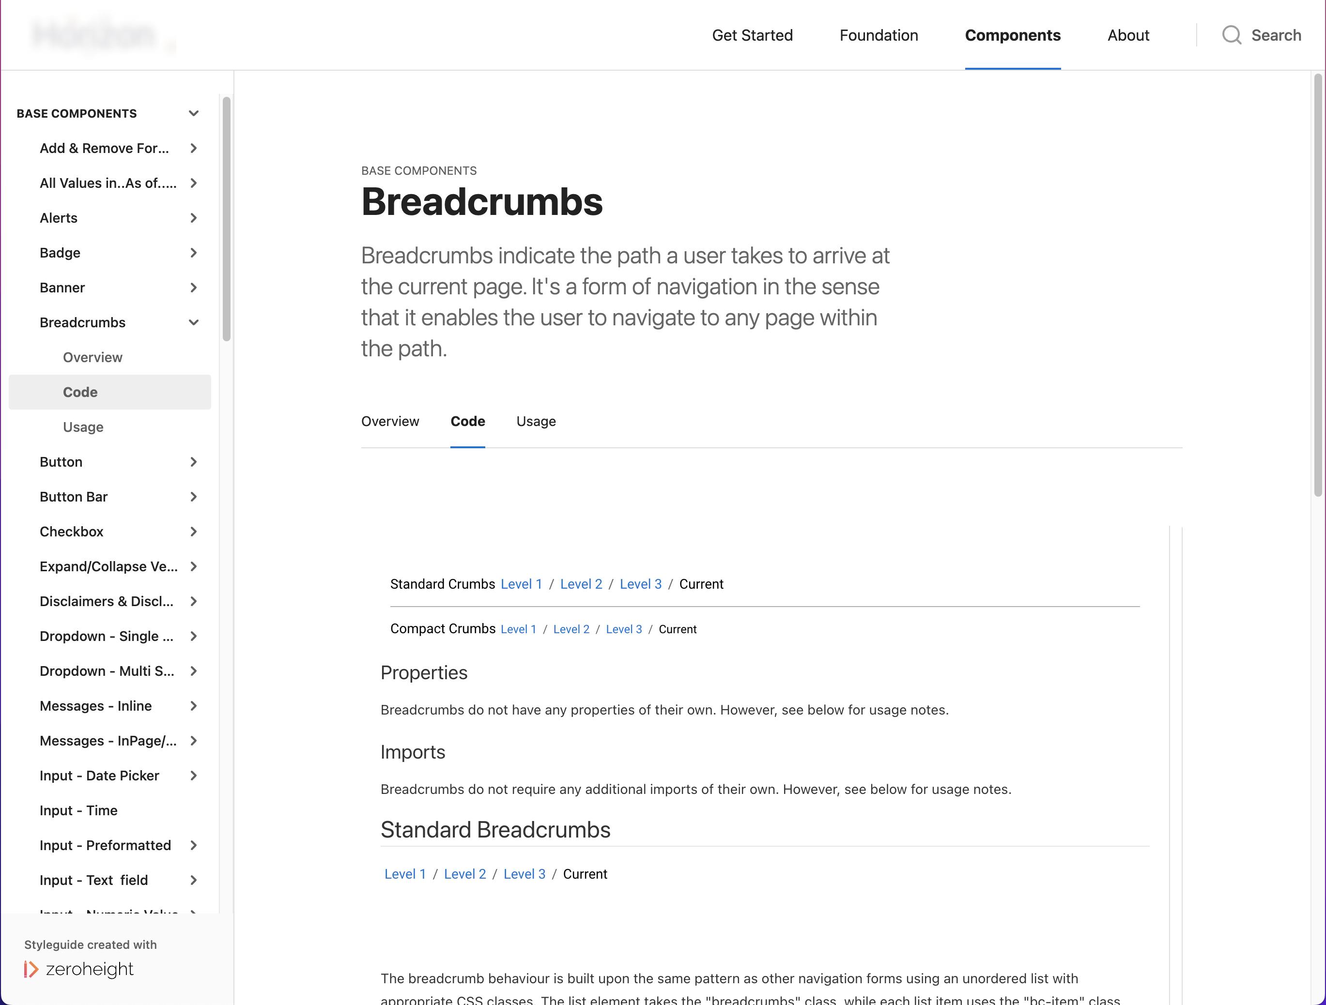Expand the Dropdown - Multi S... chevron
The height and width of the screenshot is (1005, 1326).
point(193,670)
